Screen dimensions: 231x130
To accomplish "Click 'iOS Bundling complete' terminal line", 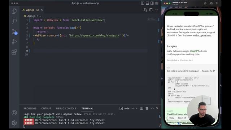I will tap(43, 117).
